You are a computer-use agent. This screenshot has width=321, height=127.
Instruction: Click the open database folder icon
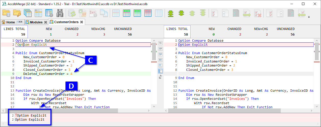[6, 13]
